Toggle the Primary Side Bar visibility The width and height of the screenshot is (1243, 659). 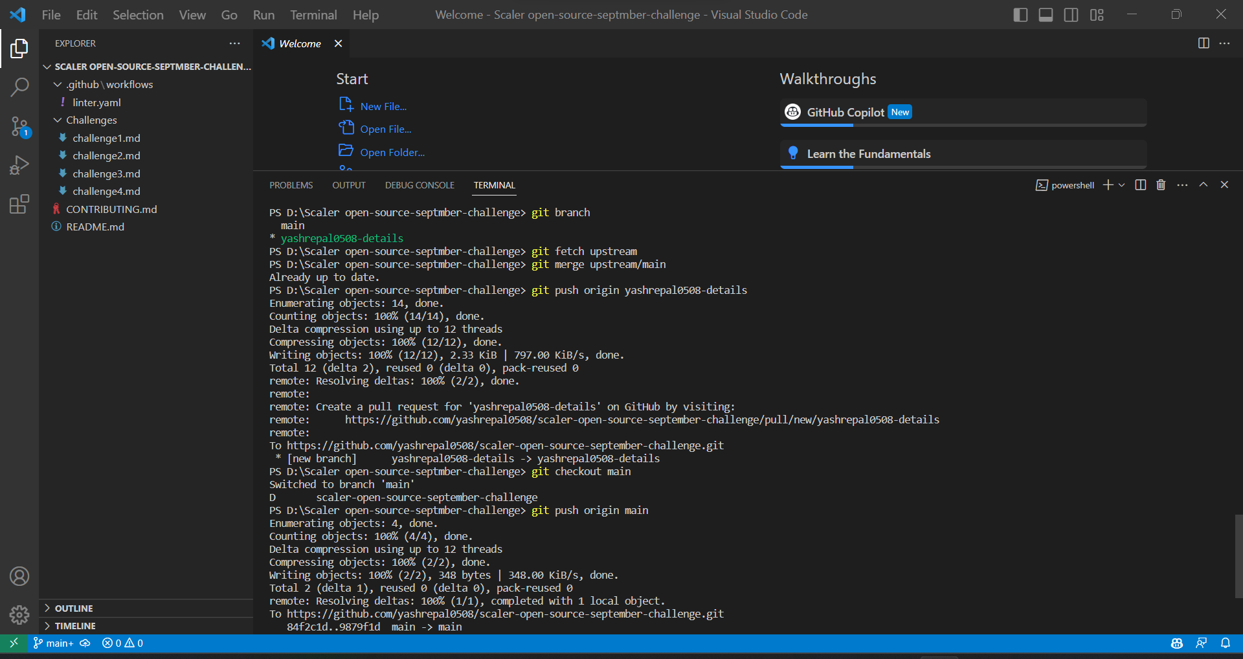pyautogui.click(x=1020, y=14)
